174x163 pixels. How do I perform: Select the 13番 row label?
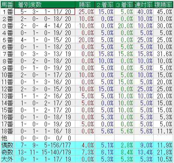click(x=7, y=96)
